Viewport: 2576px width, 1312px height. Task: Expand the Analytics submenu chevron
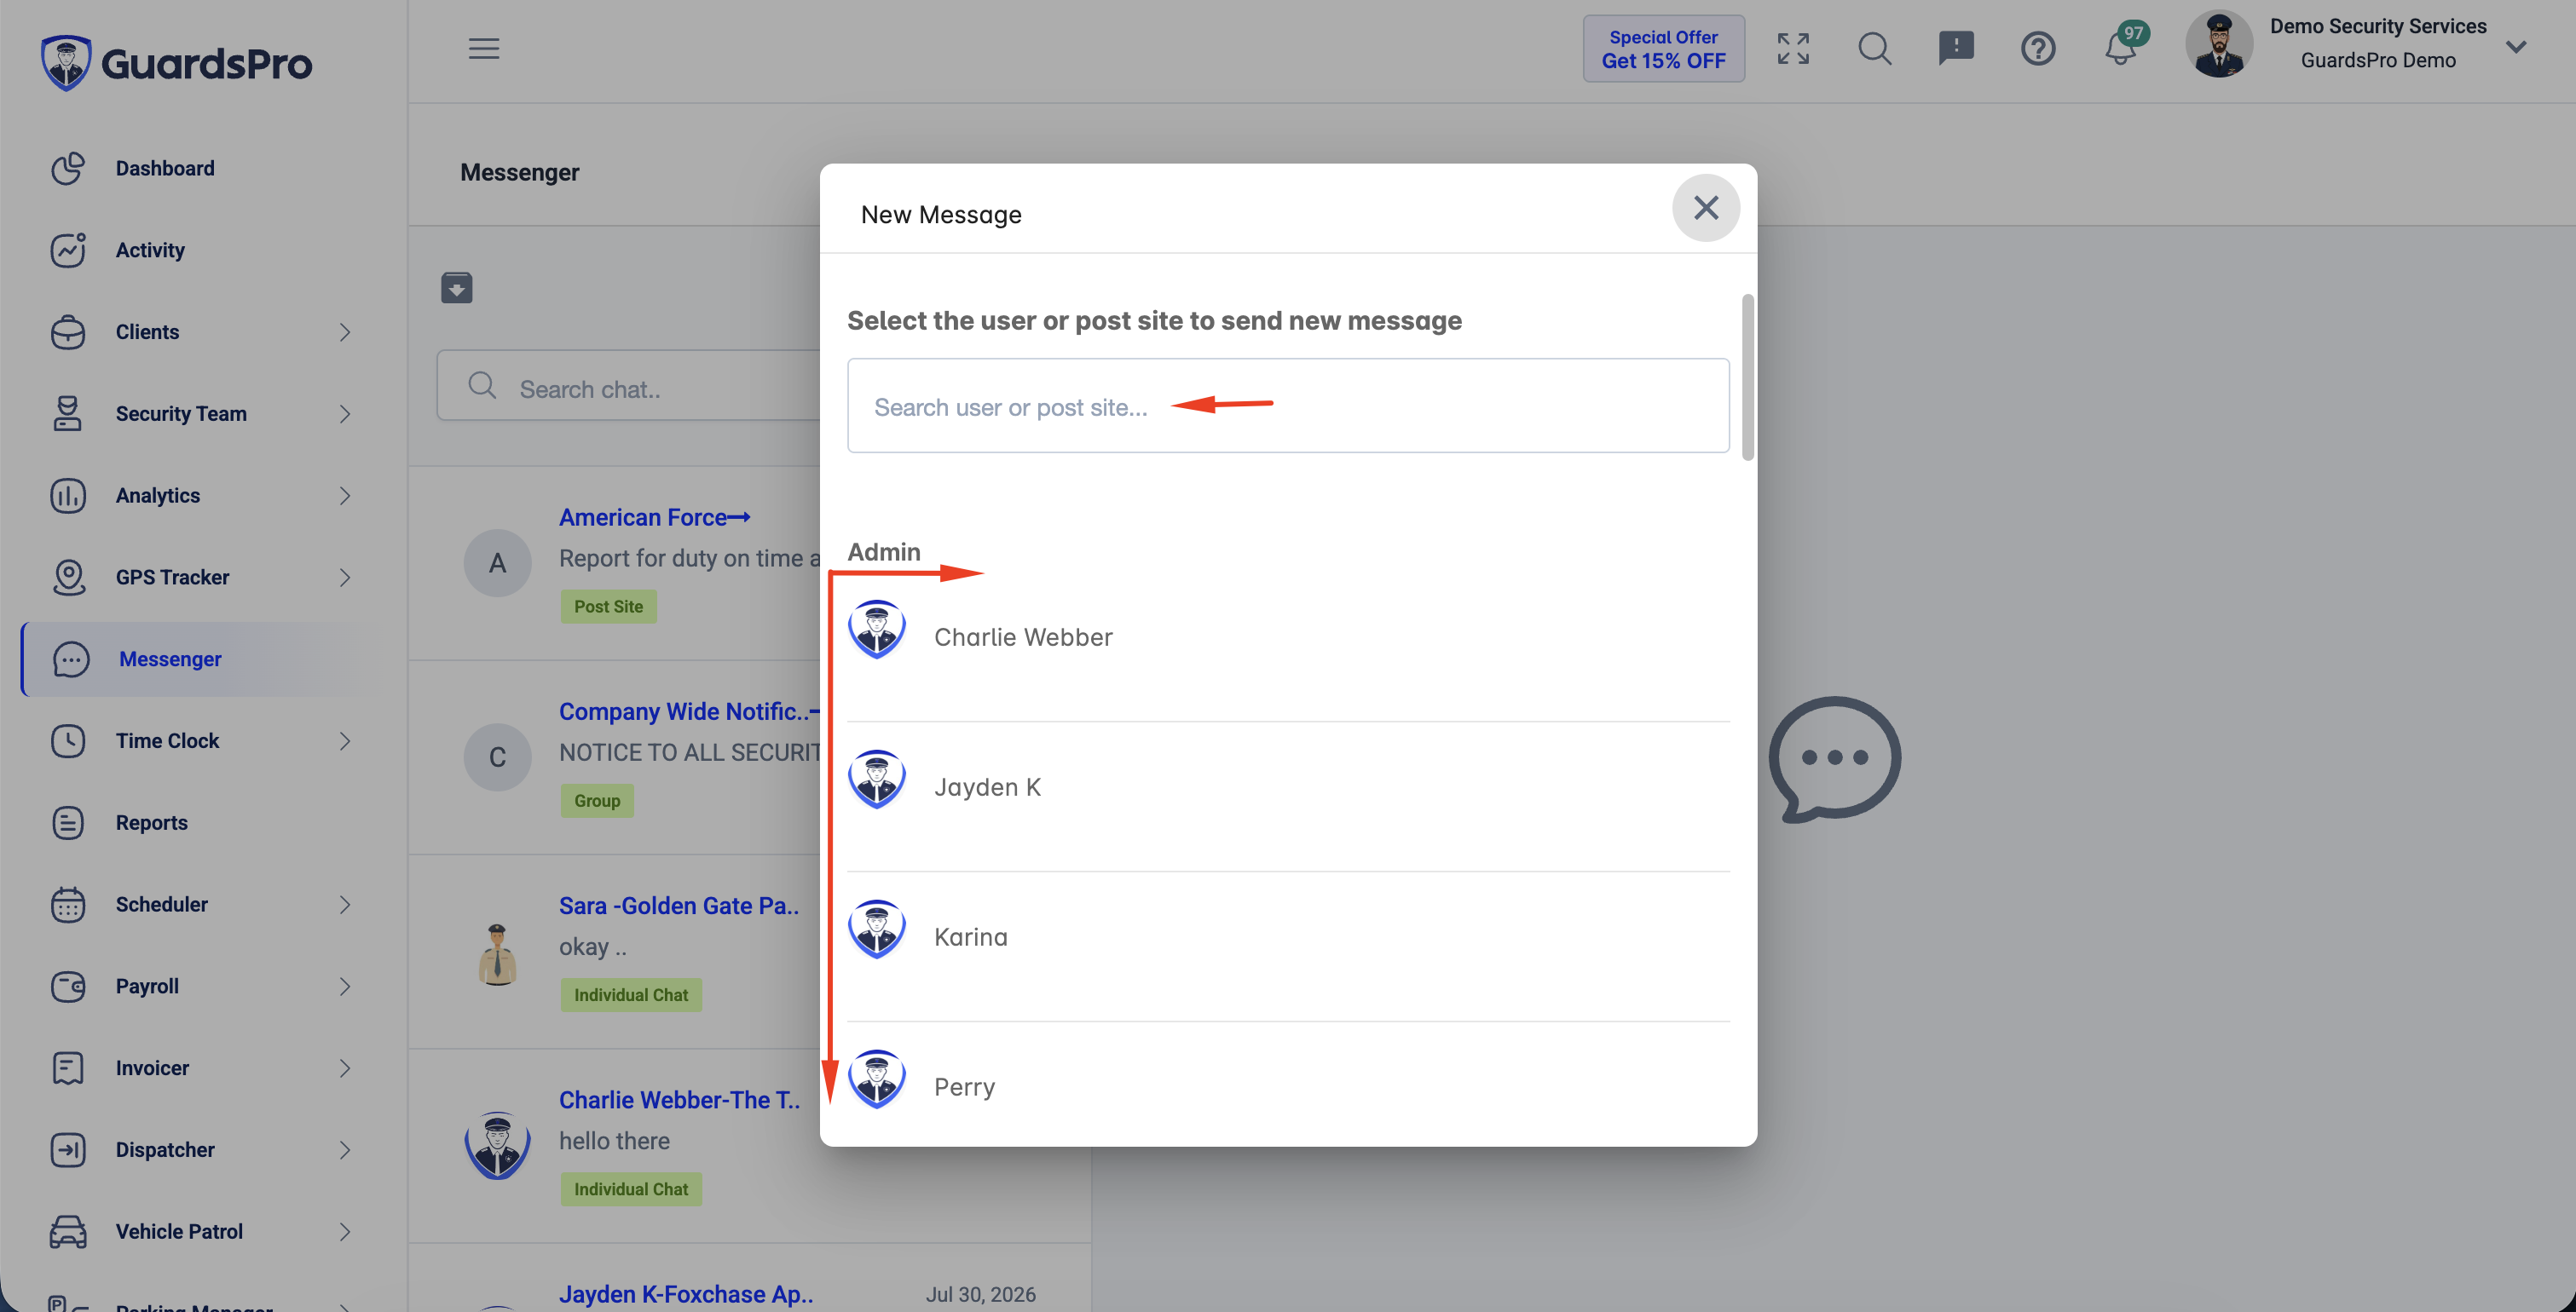(345, 496)
